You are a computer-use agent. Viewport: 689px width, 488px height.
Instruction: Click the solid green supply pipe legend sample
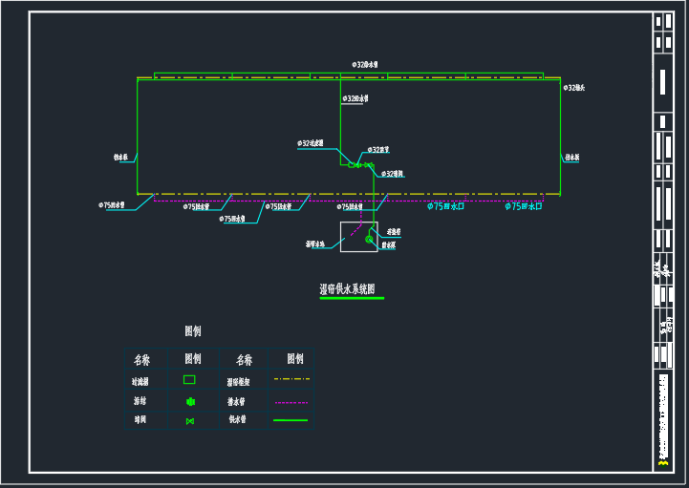pyautogui.click(x=291, y=420)
